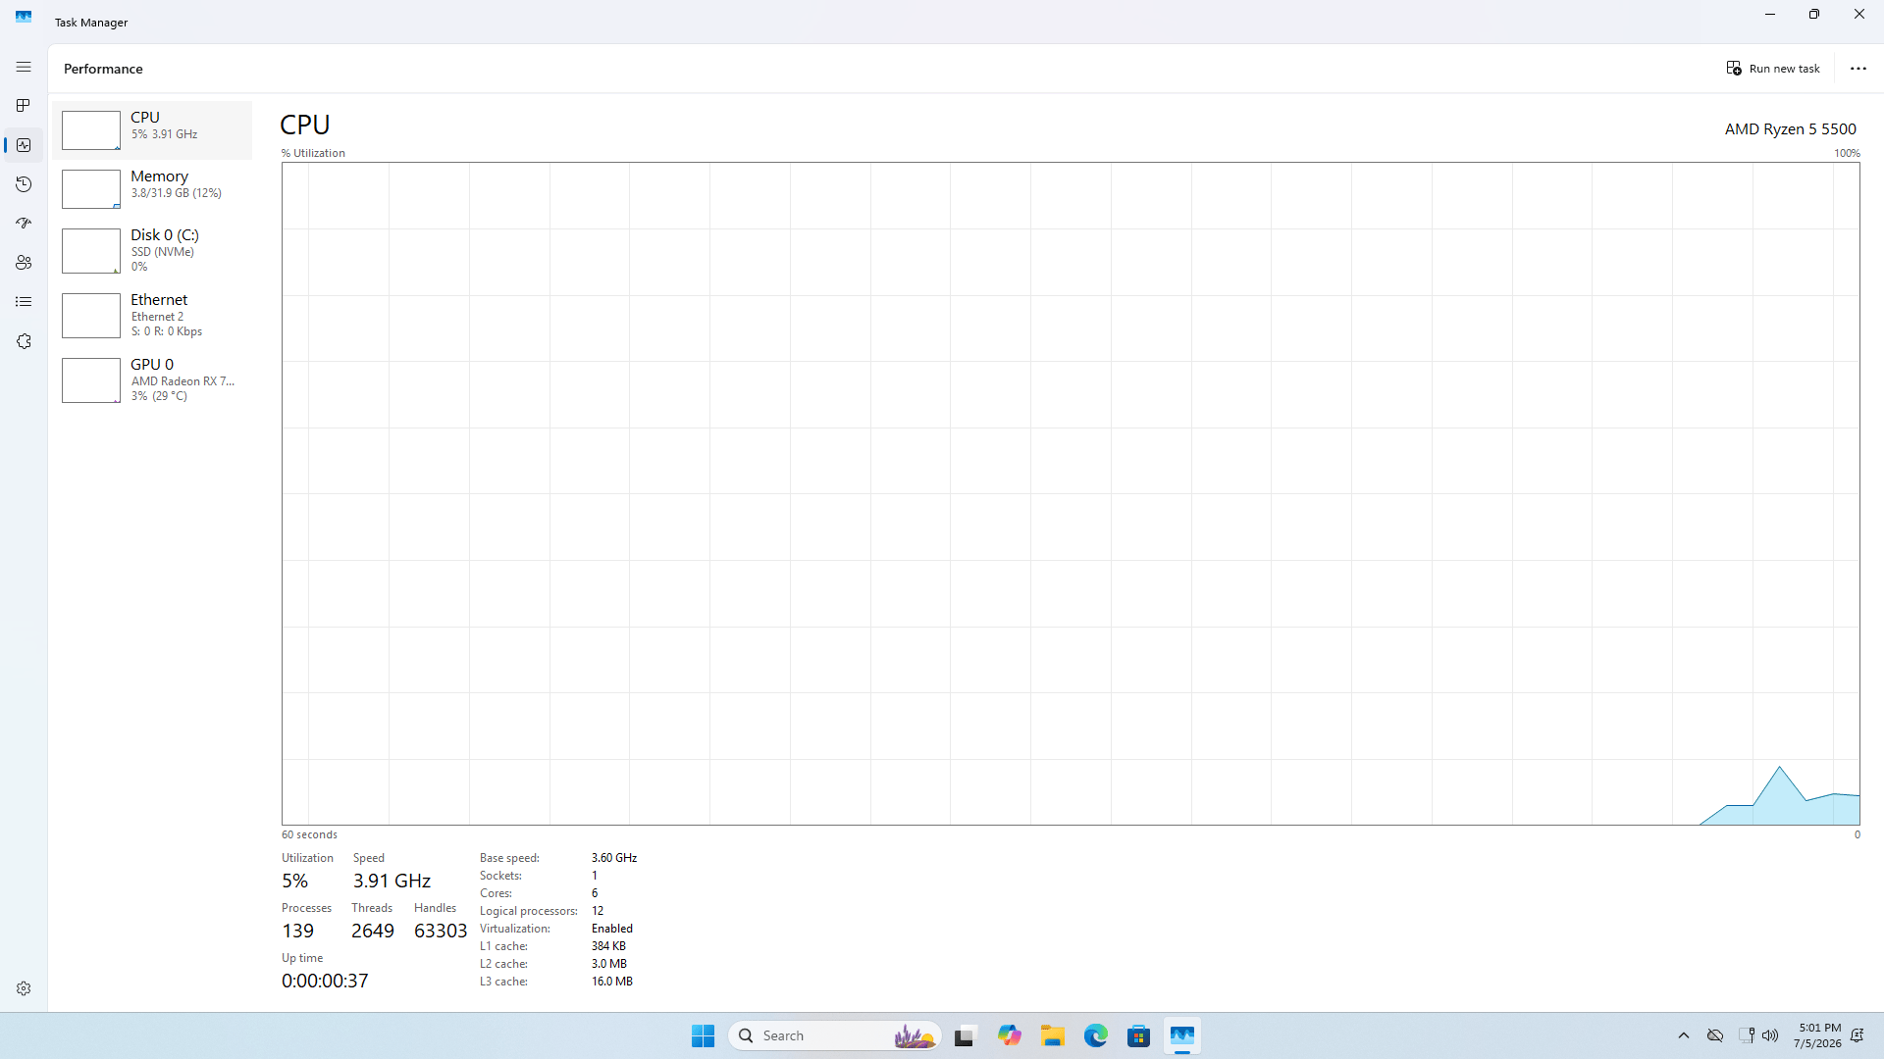Open the notification bell icon
The height and width of the screenshot is (1059, 1884).
tap(1857, 1035)
